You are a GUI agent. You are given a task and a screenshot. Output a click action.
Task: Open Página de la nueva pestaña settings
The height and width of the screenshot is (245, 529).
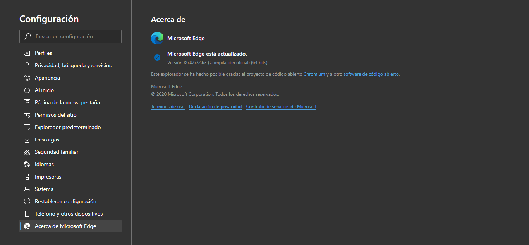[x=70, y=102]
